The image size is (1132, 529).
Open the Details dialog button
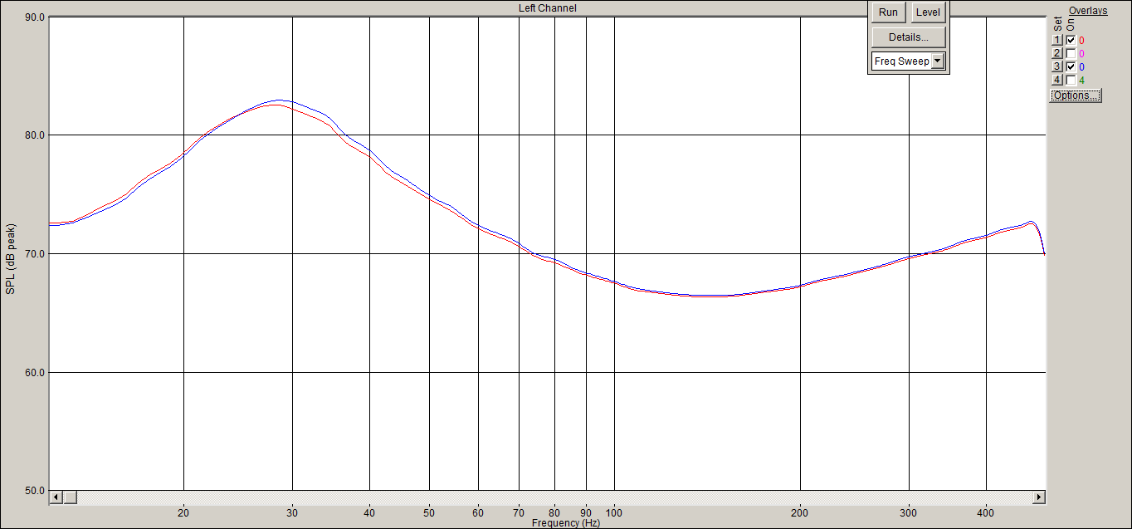[909, 37]
